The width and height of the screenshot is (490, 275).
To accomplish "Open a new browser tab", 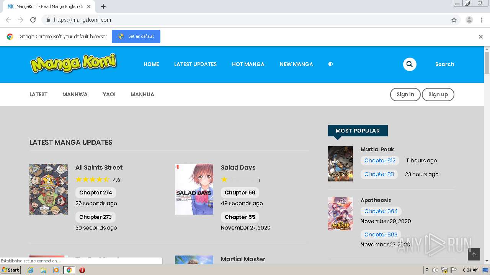I will coord(103,6).
